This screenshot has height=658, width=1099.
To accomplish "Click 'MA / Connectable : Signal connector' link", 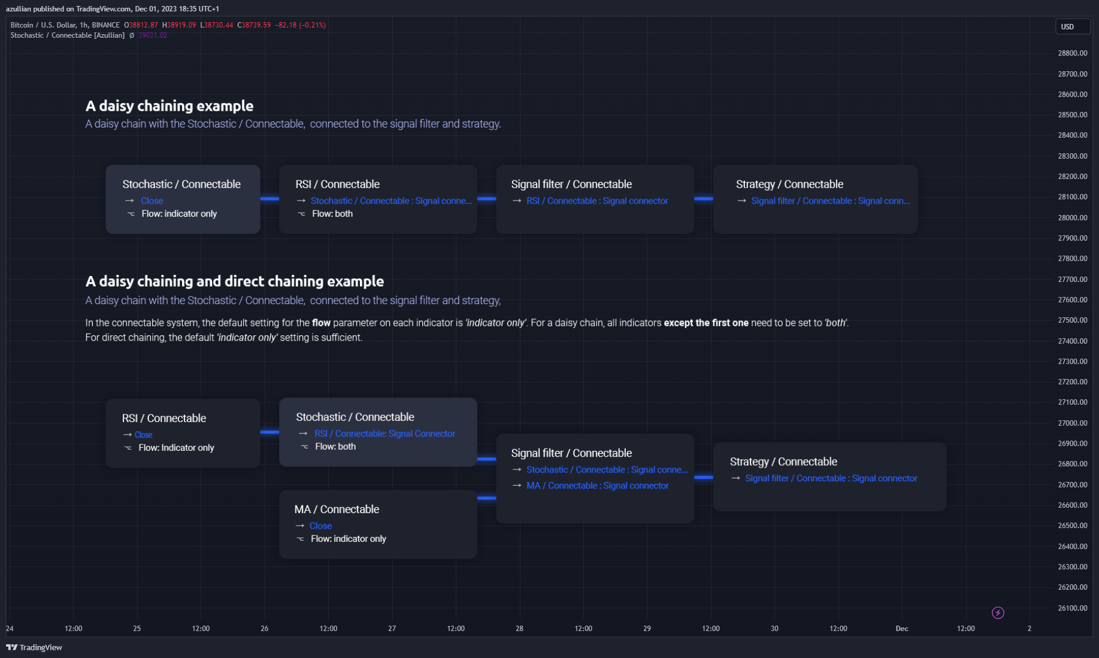I will pyautogui.click(x=598, y=486).
